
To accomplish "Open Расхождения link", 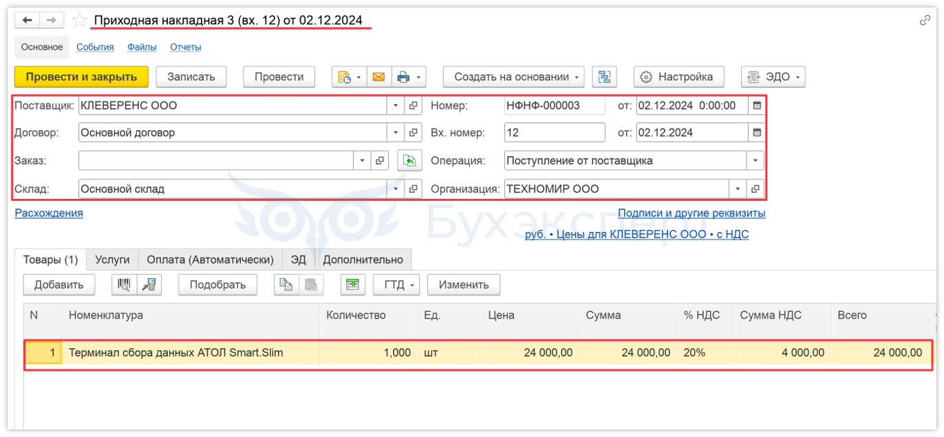I will click(49, 213).
